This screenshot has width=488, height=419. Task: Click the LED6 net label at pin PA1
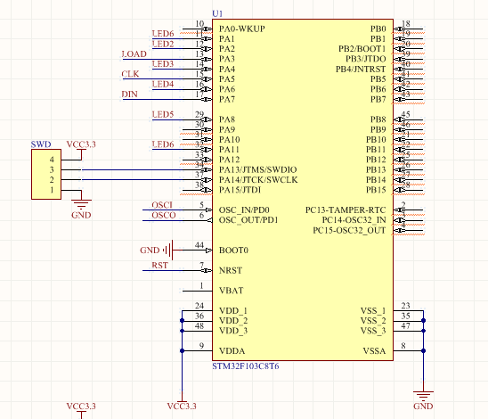[163, 33]
